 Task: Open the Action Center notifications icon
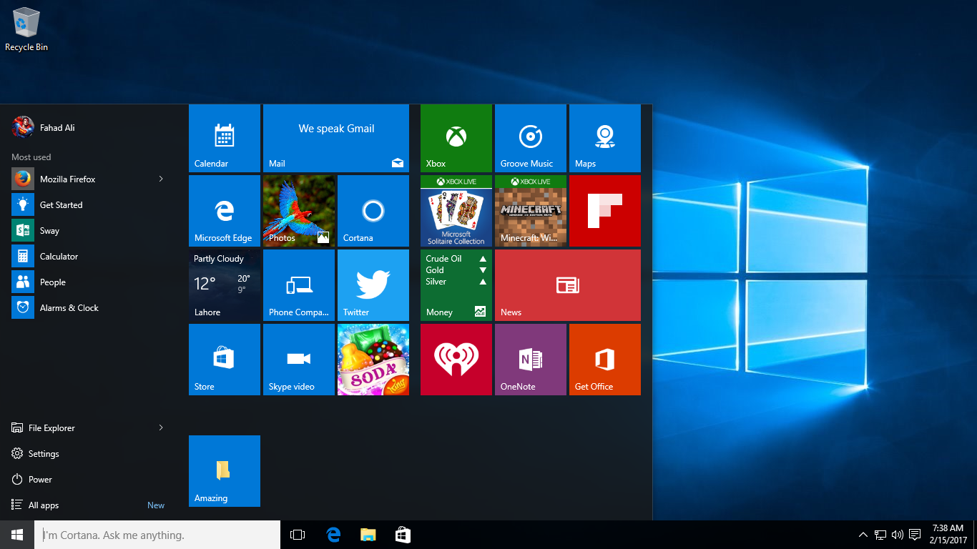coord(915,535)
